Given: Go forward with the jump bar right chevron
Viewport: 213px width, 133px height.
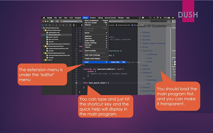Looking at the screenshot, I should point(79,25).
